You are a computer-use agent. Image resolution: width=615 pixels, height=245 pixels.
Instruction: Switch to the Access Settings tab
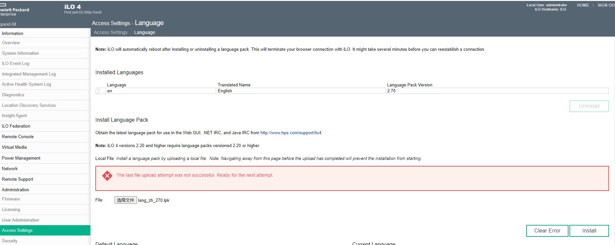tap(111, 32)
